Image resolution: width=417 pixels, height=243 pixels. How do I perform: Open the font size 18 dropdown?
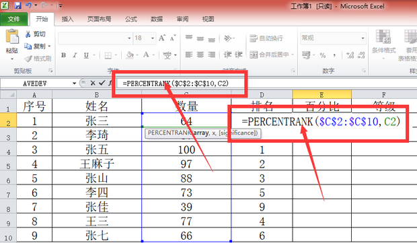click(153, 38)
